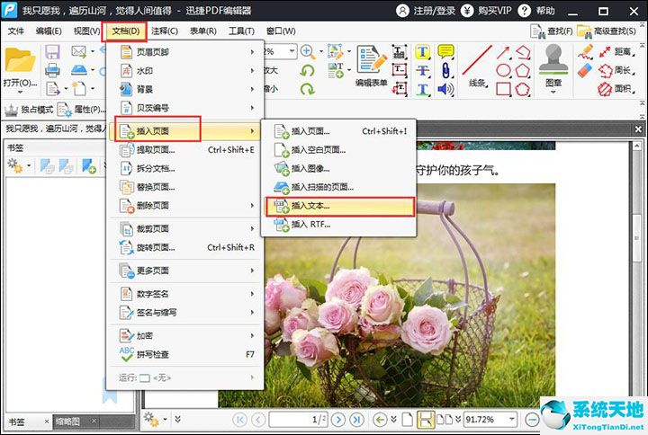Click the print icon

52,71
